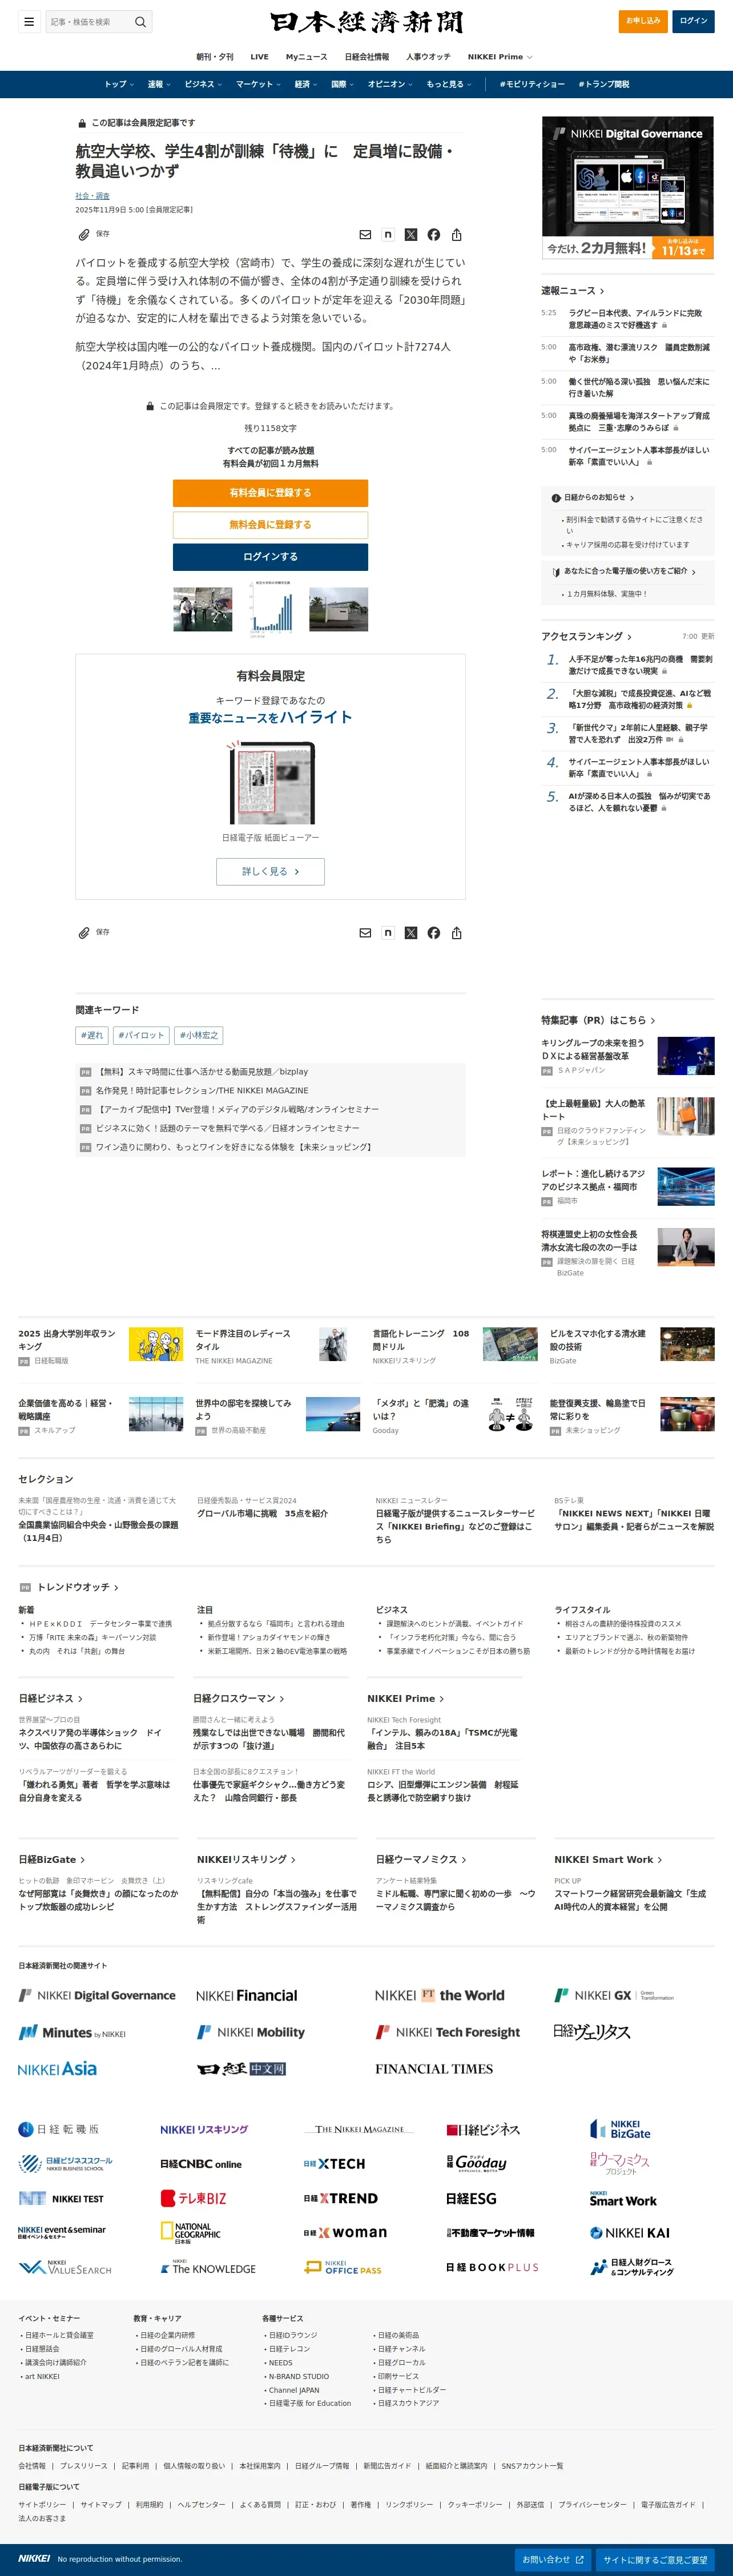This screenshot has height=2576, width=733.
Task: Click the magnifying glass search icon
Action: 140,22
